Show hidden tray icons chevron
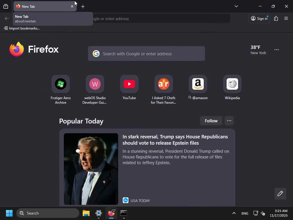 tap(234, 213)
